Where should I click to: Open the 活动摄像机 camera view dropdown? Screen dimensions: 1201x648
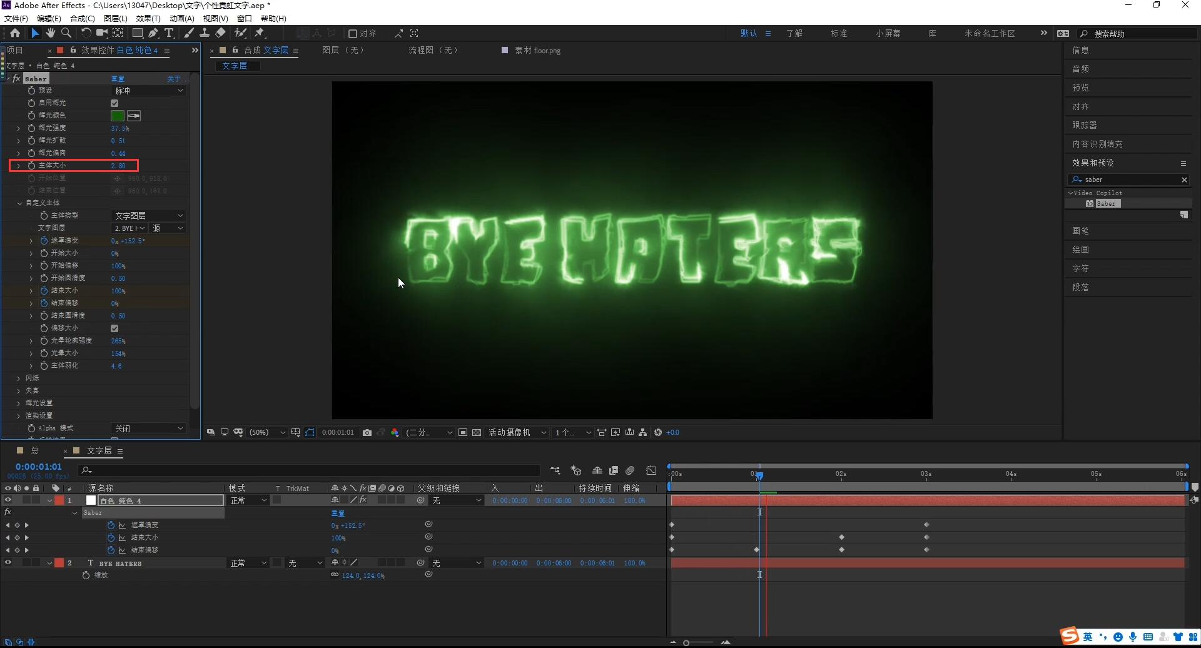click(517, 432)
